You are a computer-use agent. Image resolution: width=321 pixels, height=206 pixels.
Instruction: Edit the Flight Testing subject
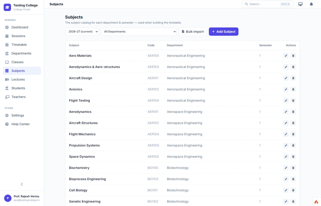coord(286,101)
